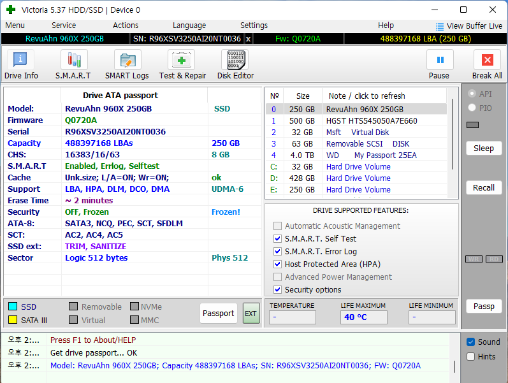Screen dimensions: 508x383
Task: Toggle Host Protected Area (HPA) checkbox
Action: pos(277,264)
